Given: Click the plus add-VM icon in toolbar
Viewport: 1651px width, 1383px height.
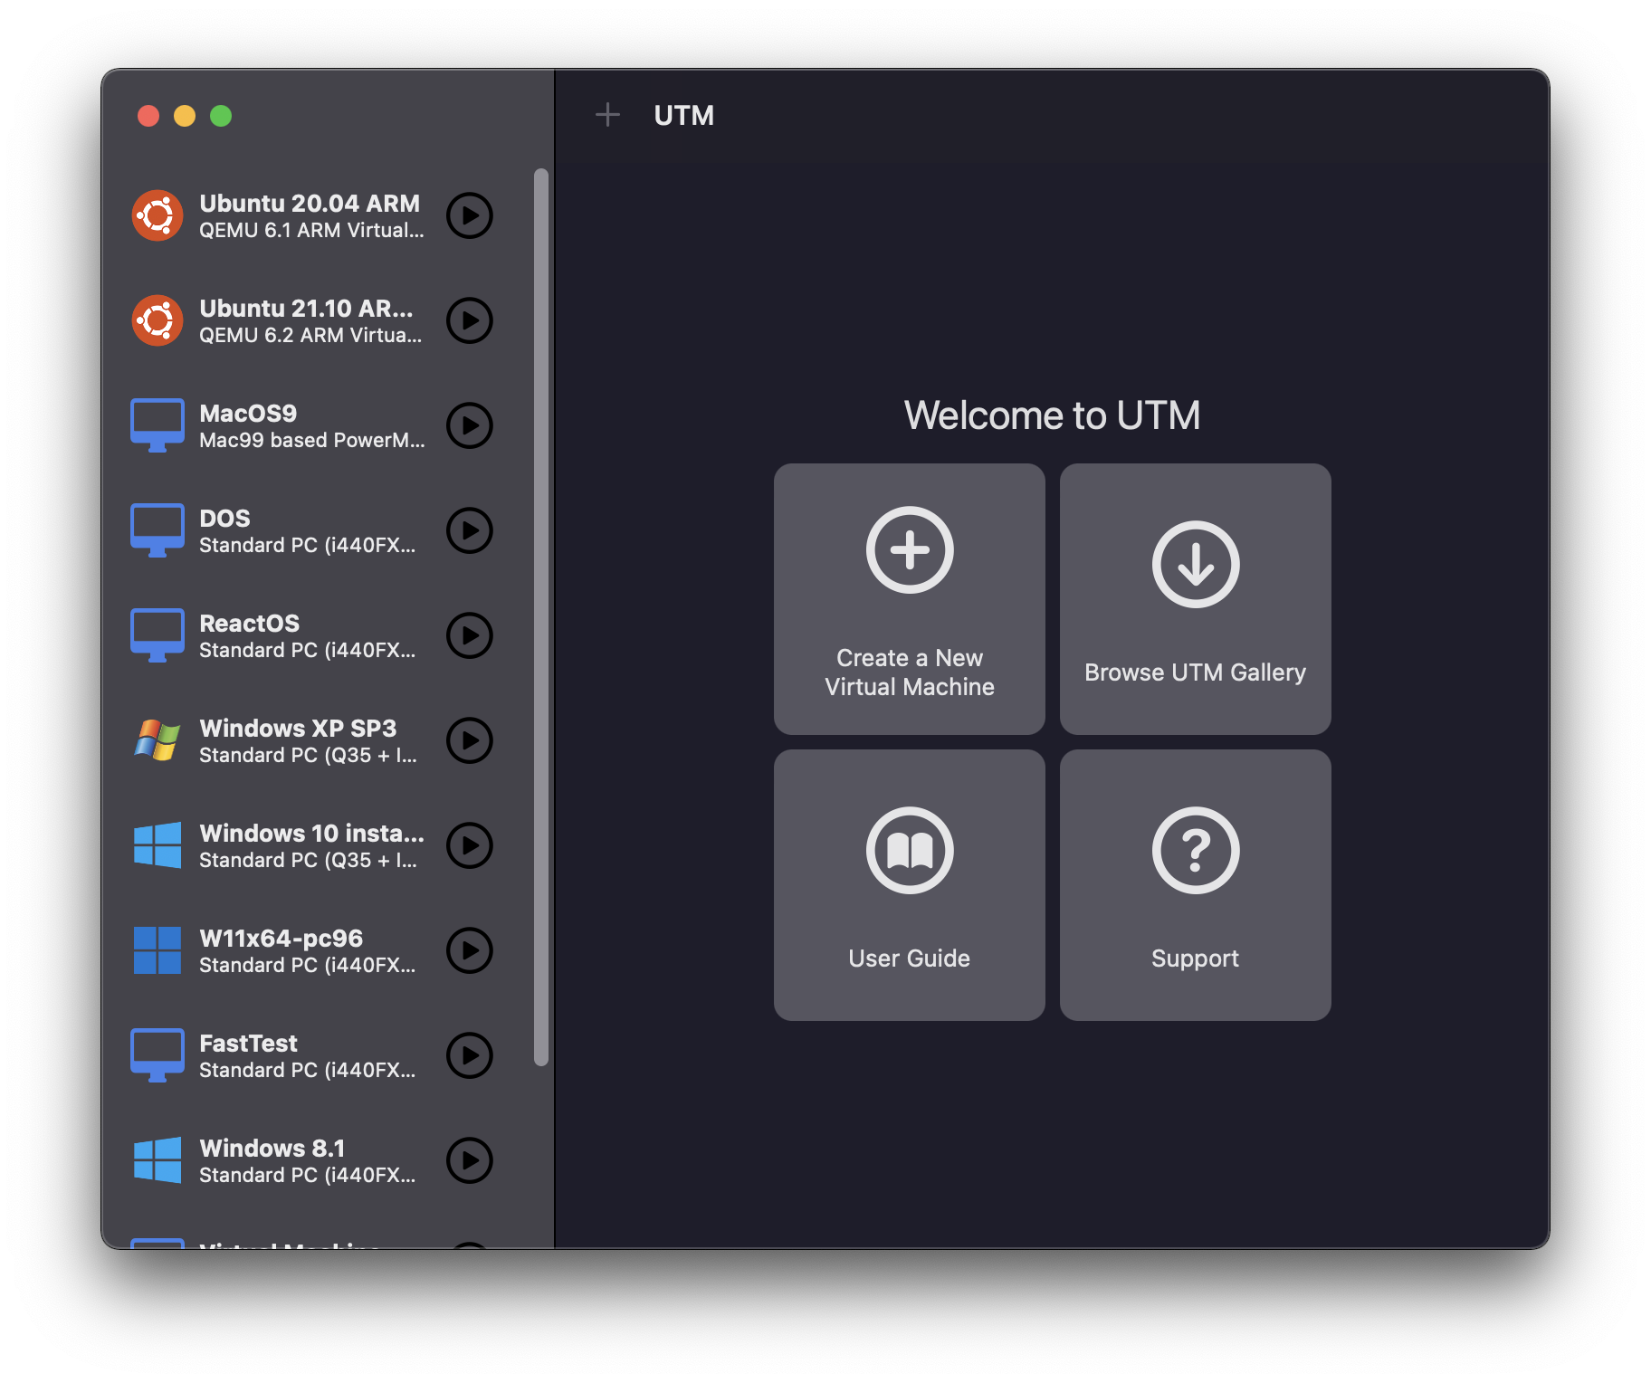Looking at the screenshot, I should (607, 115).
